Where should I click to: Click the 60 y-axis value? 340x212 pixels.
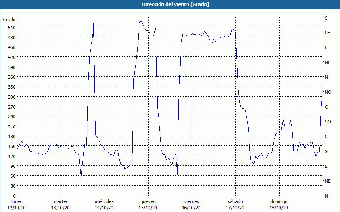pos(13,176)
